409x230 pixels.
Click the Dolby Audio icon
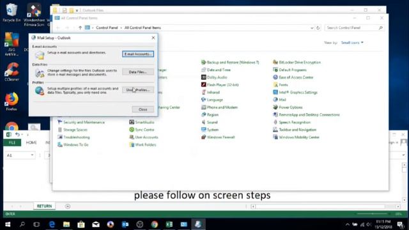(203, 77)
